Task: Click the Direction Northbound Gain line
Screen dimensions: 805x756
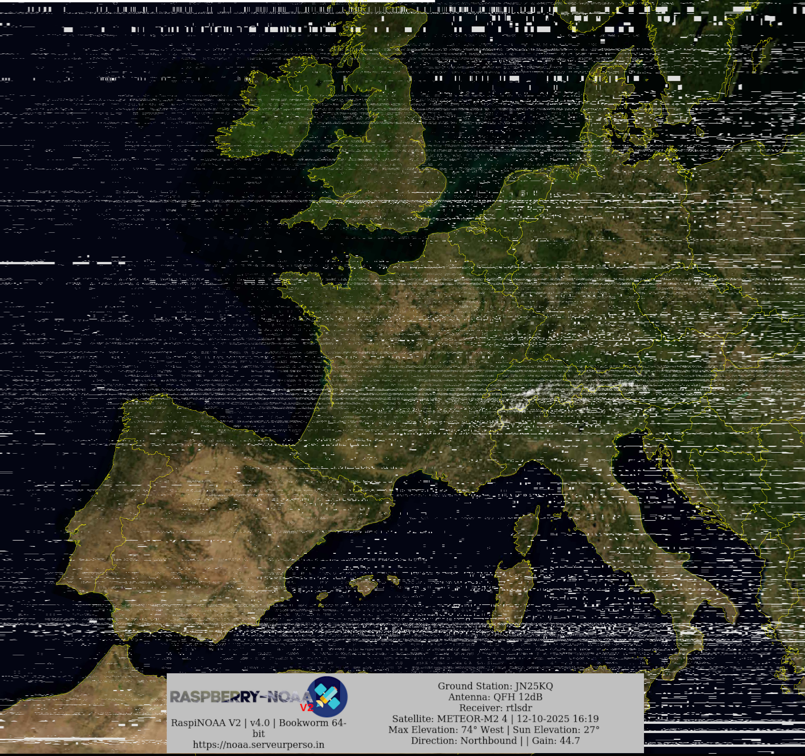Action: [x=495, y=740]
